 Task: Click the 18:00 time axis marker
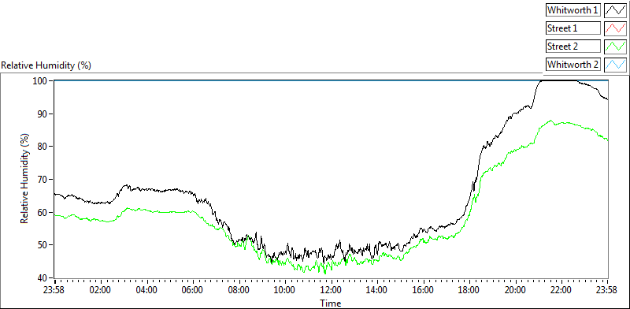(x=469, y=289)
